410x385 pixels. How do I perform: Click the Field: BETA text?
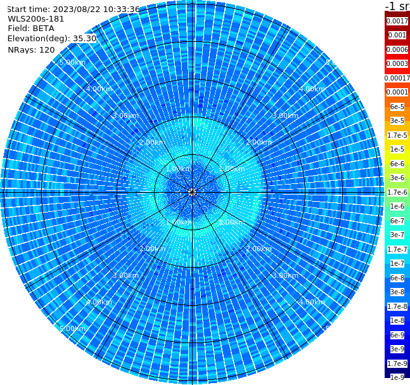(x=31, y=29)
